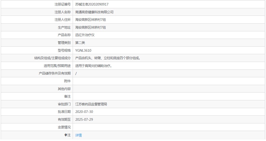Select the bullet icon beside 注

coord(66,135)
